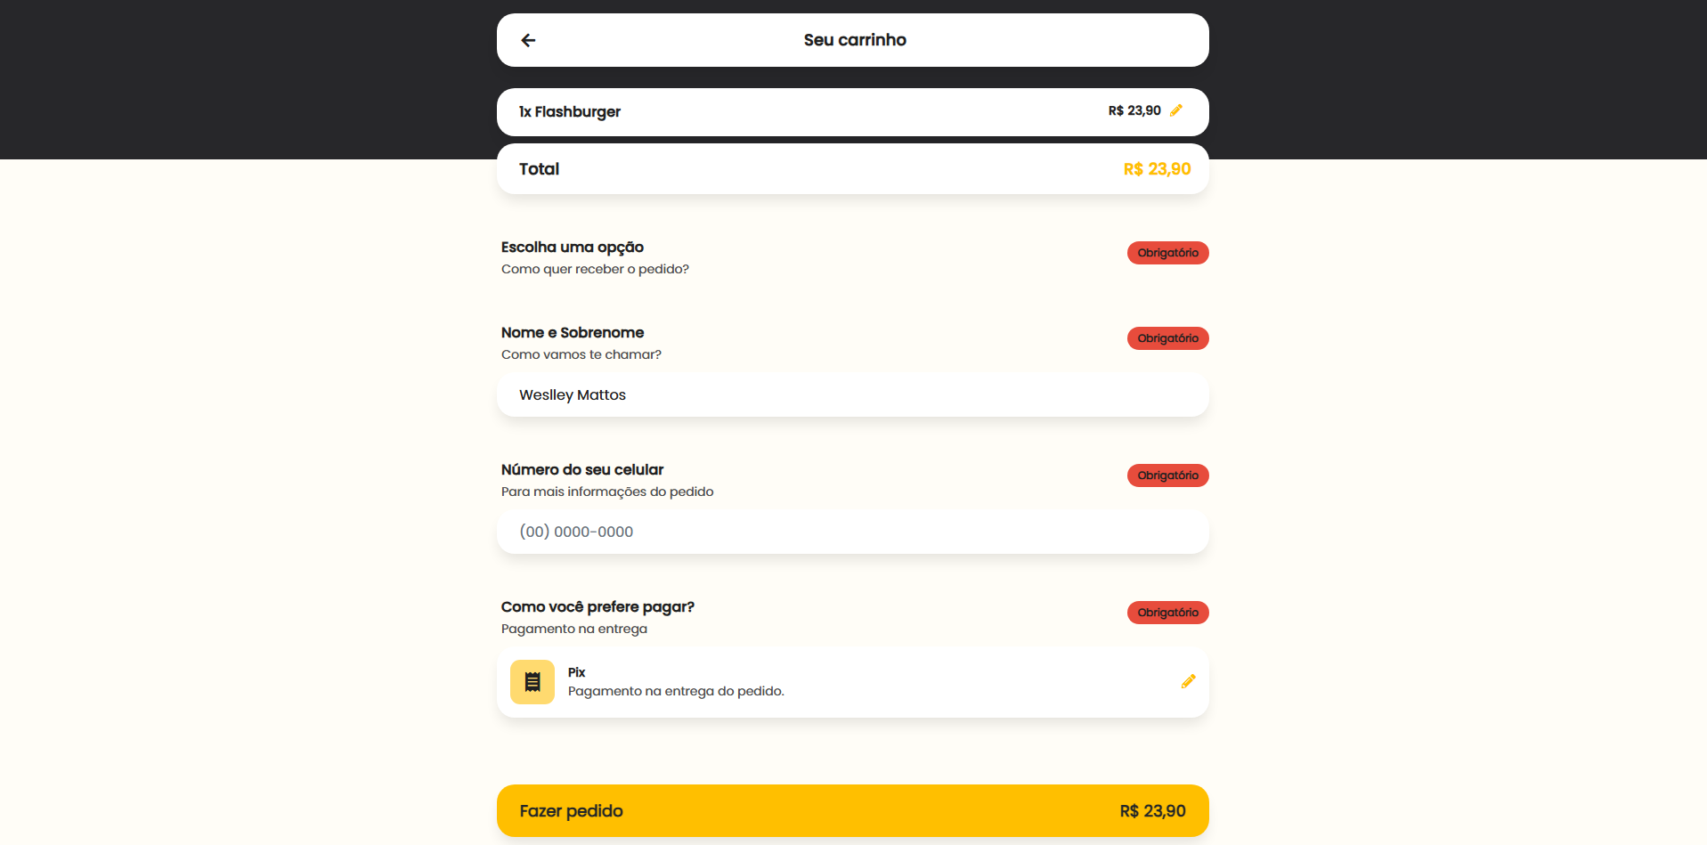1707x845 pixels.
Task: Go back using the arrow icon
Action: click(528, 40)
